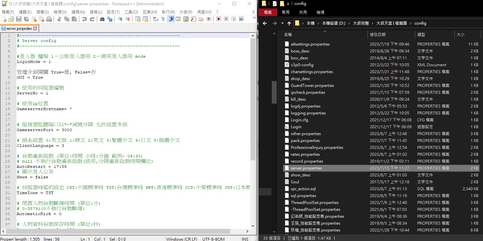Click the Close All toolbar icon
Screen dimensions: 483x241
coord(41,19)
